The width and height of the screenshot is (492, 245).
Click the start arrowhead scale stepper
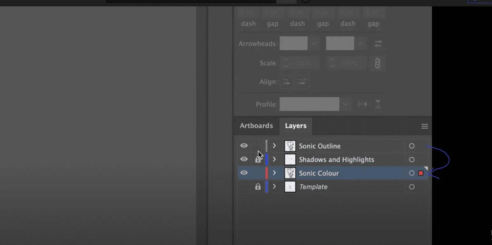286,63
